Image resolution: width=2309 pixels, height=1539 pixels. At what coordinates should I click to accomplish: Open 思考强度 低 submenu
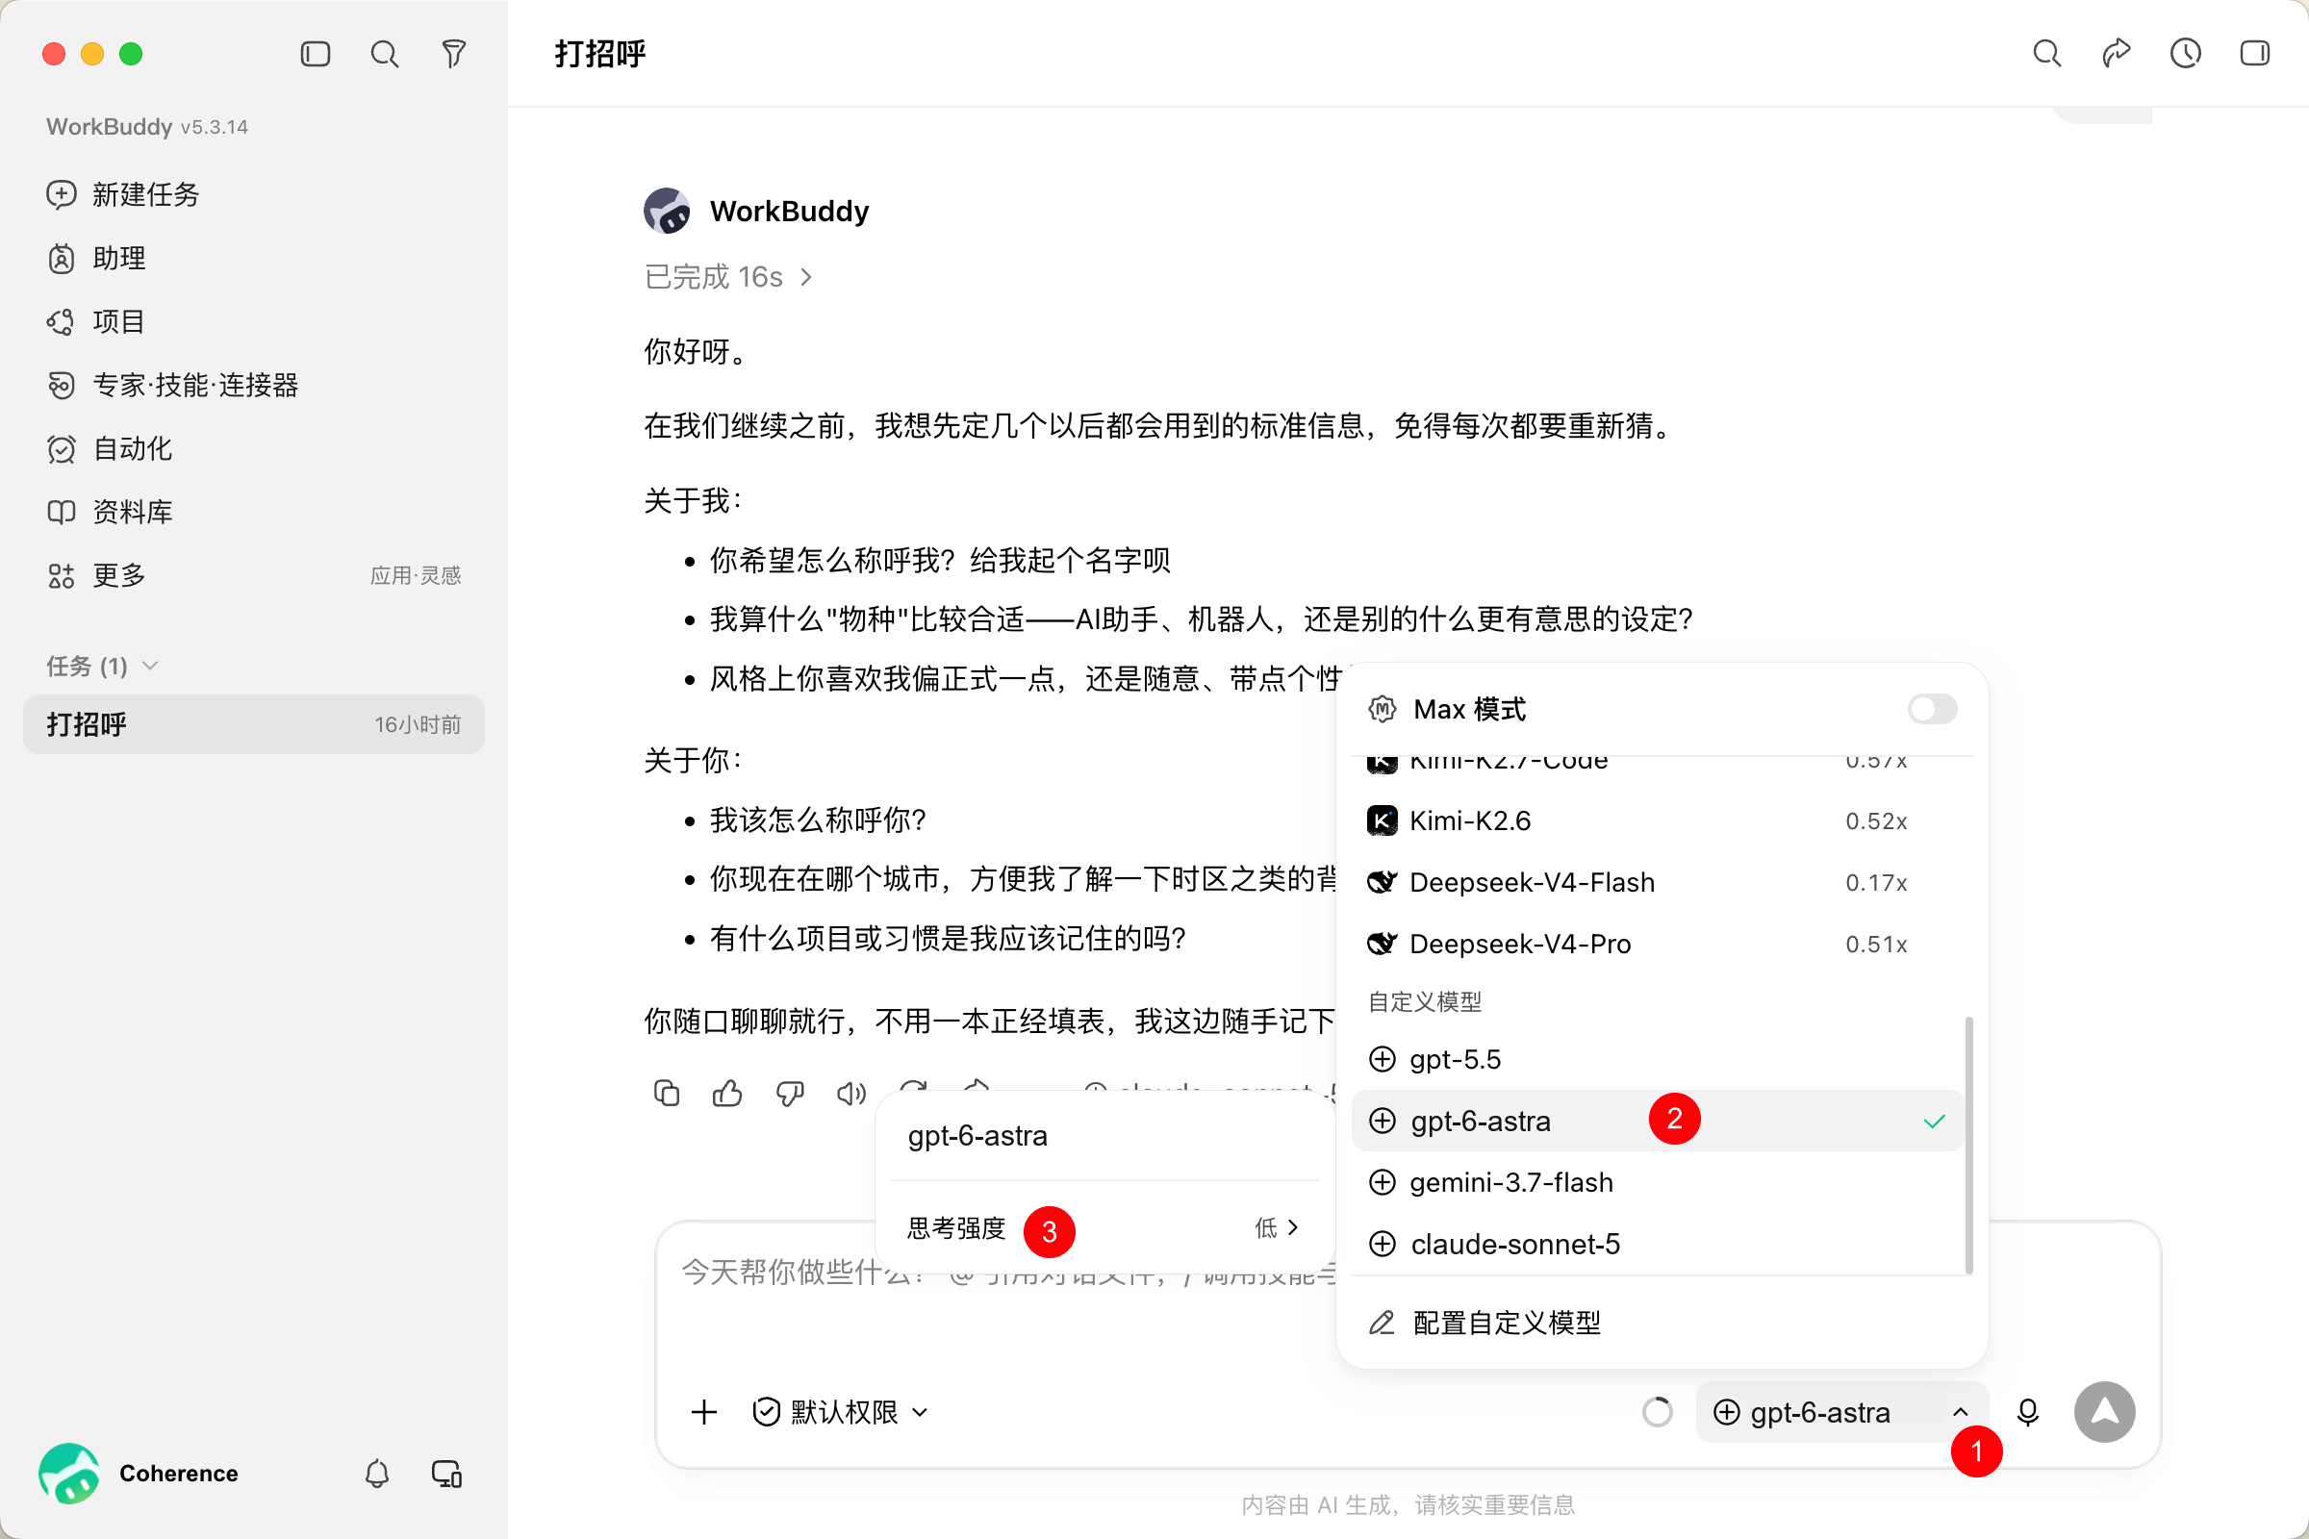(1105, 1228)
